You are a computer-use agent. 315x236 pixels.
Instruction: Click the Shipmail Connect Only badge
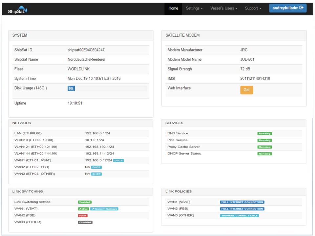(240, 216)
